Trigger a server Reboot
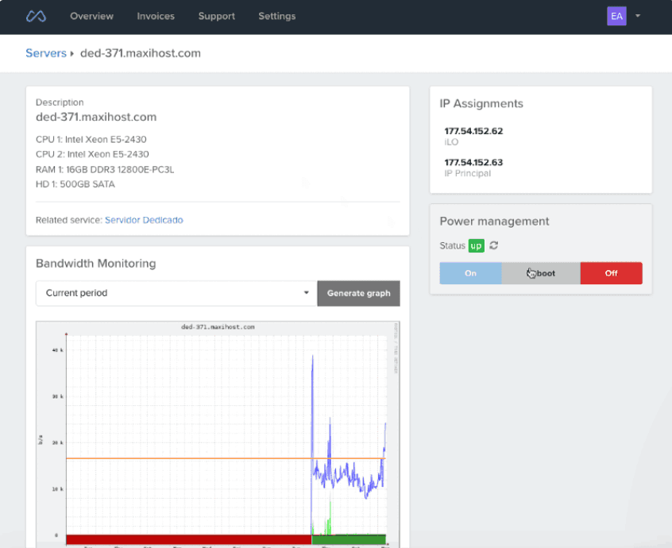 coord(540,272)
